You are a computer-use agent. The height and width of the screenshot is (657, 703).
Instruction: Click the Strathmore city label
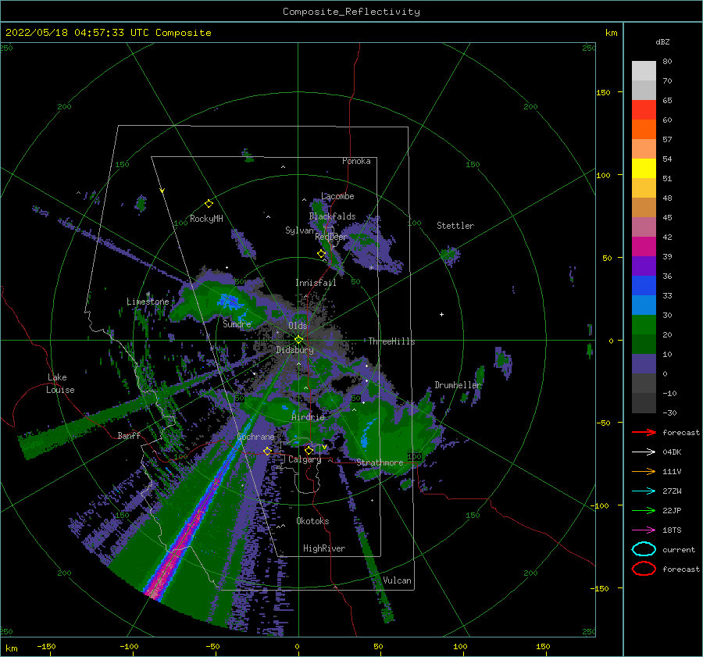pyautogui.click(x=380, y=462)
